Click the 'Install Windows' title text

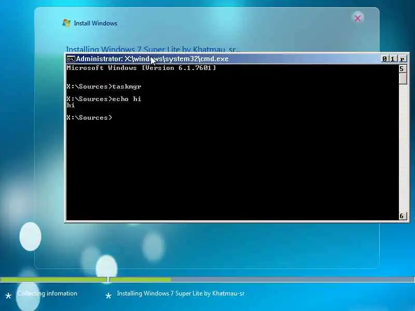point(95,23)
